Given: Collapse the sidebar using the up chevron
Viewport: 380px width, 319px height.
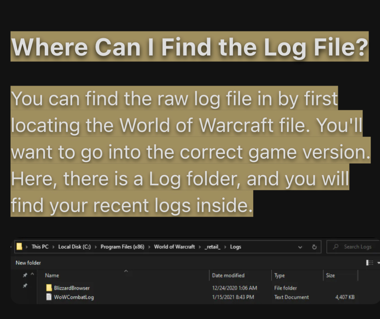Looking at the screenshot, I should click(x=32, y=275).
